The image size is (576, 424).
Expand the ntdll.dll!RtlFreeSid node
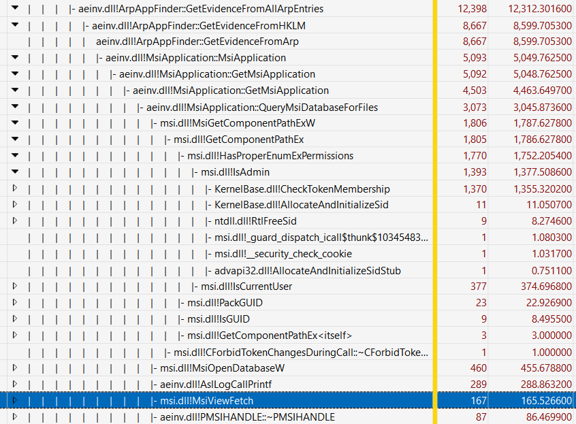tap(15, 221)
